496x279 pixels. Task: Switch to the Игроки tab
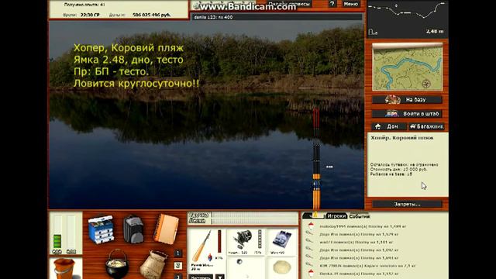(x=336, y=215)
